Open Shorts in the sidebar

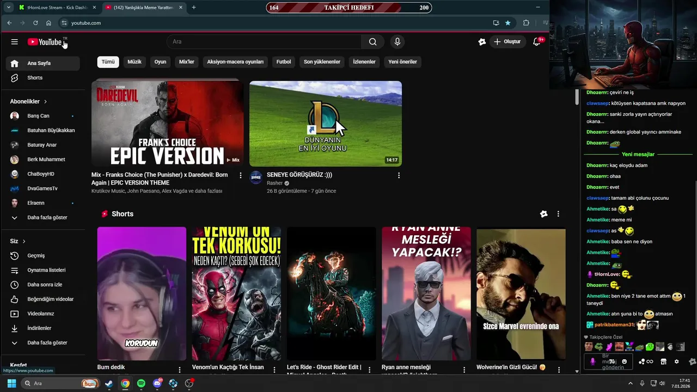pyautogui.click(x=43, y=78)
